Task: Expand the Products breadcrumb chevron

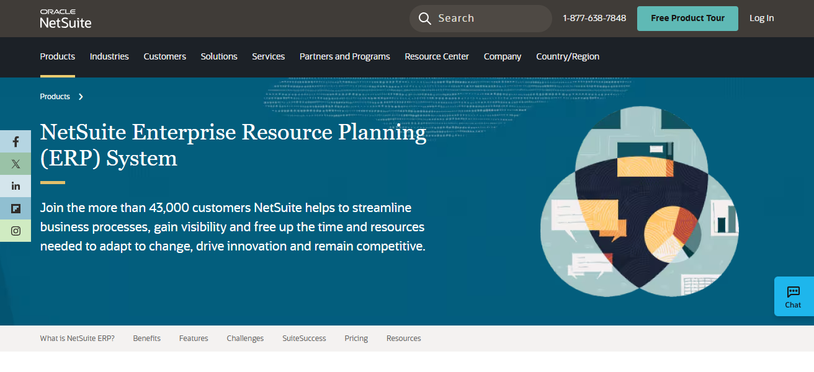Action: [x=81, y=97]
